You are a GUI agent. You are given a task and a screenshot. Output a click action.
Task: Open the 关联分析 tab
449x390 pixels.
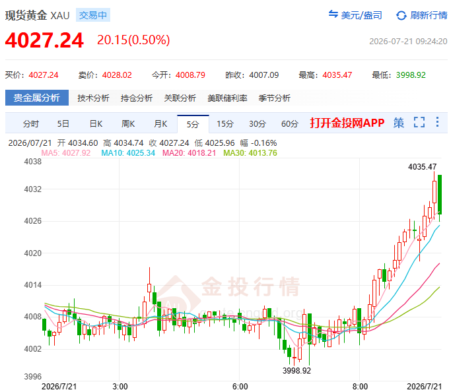pos(180,98)
